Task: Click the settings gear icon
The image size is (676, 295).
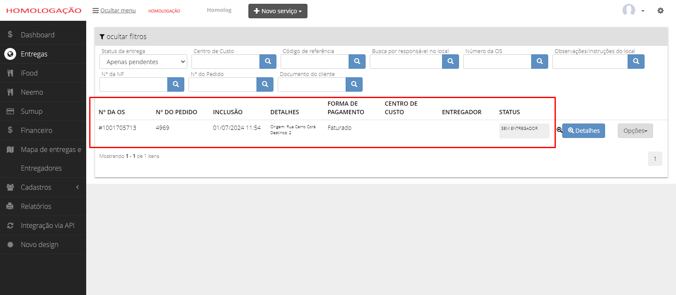Action: point(660,11)
